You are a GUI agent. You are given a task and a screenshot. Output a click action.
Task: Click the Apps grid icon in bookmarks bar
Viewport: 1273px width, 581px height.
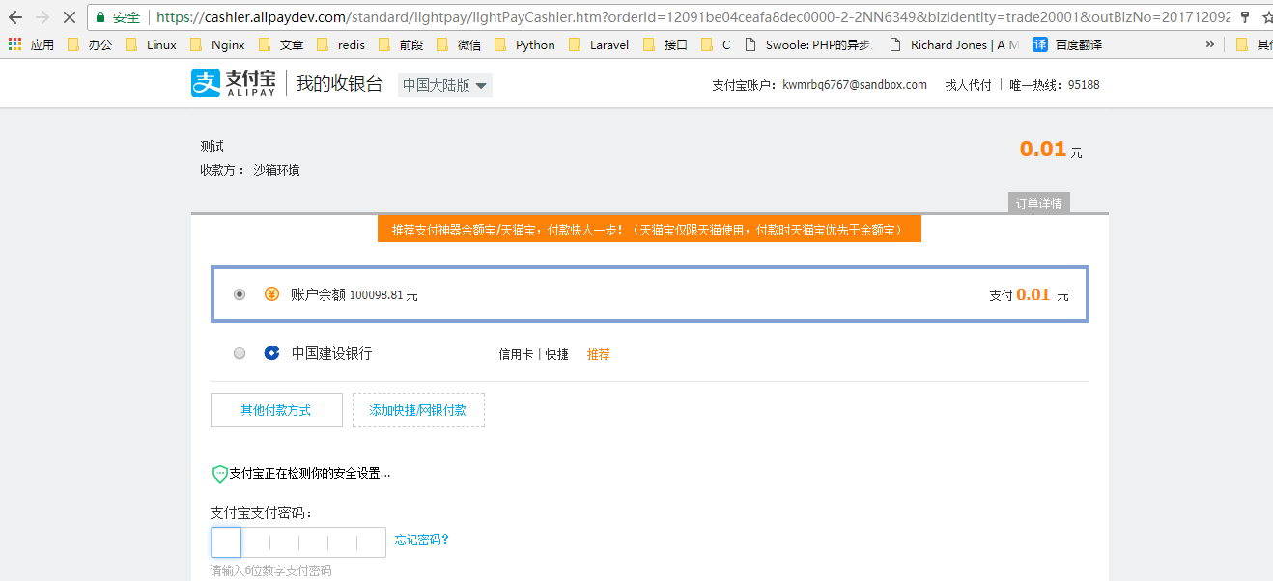point(14,44)
